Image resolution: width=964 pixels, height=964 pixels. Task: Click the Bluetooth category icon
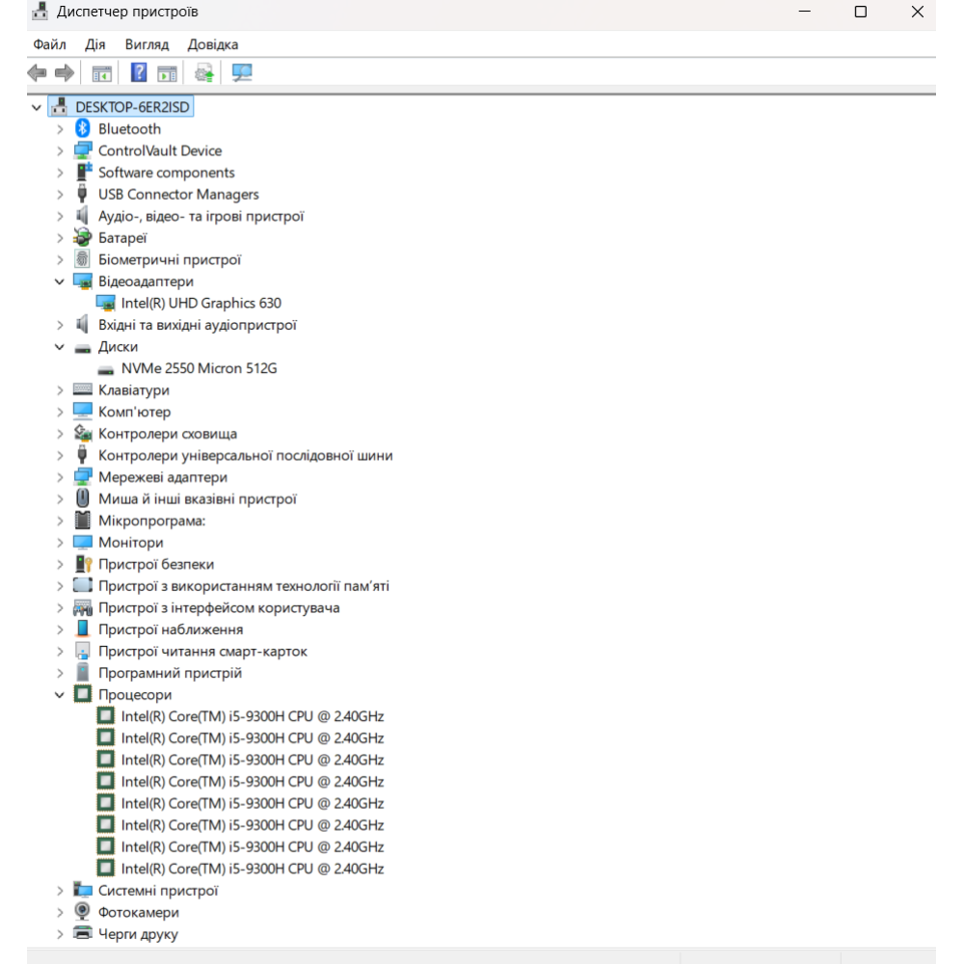coord(83,129)
